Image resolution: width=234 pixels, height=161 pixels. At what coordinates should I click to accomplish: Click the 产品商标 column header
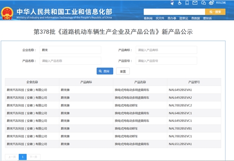tap(86, 82)
